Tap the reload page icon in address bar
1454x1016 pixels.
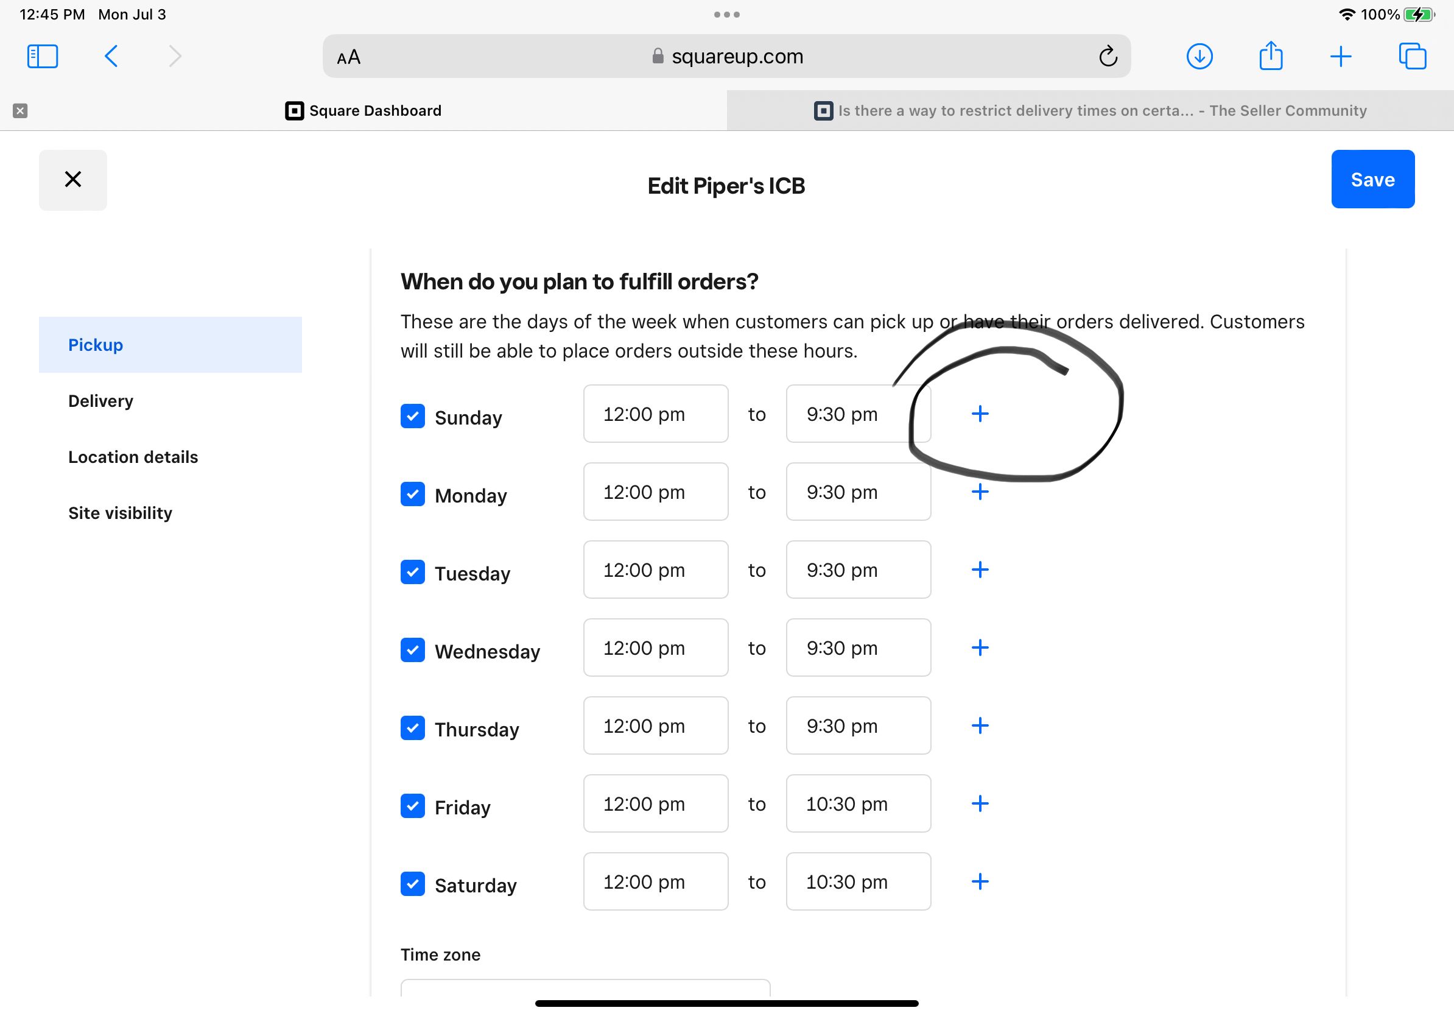tap(1108, 57)
